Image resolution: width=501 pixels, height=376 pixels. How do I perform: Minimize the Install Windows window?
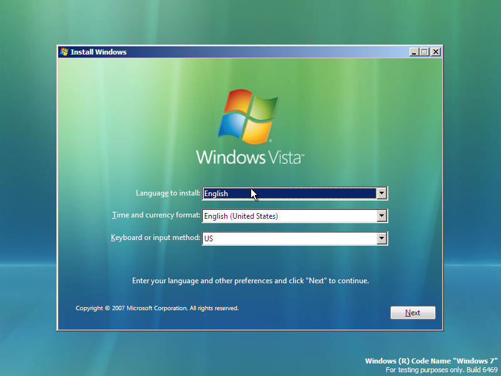pos(415,52)
